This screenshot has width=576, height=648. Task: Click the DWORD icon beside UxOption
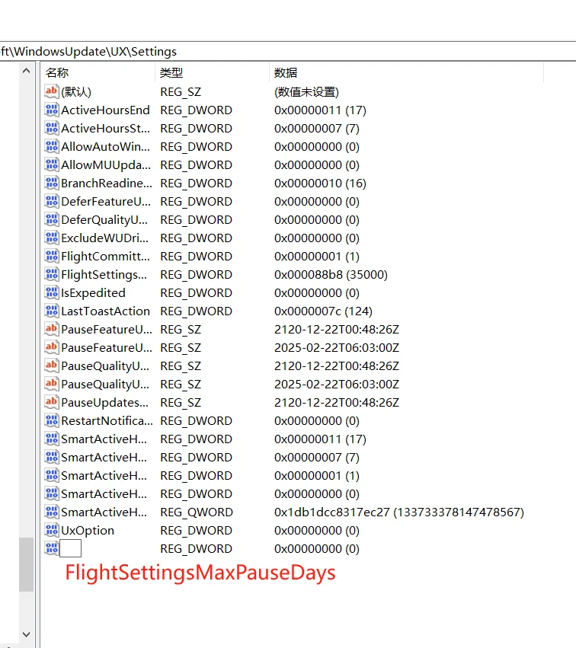[51, 530]
